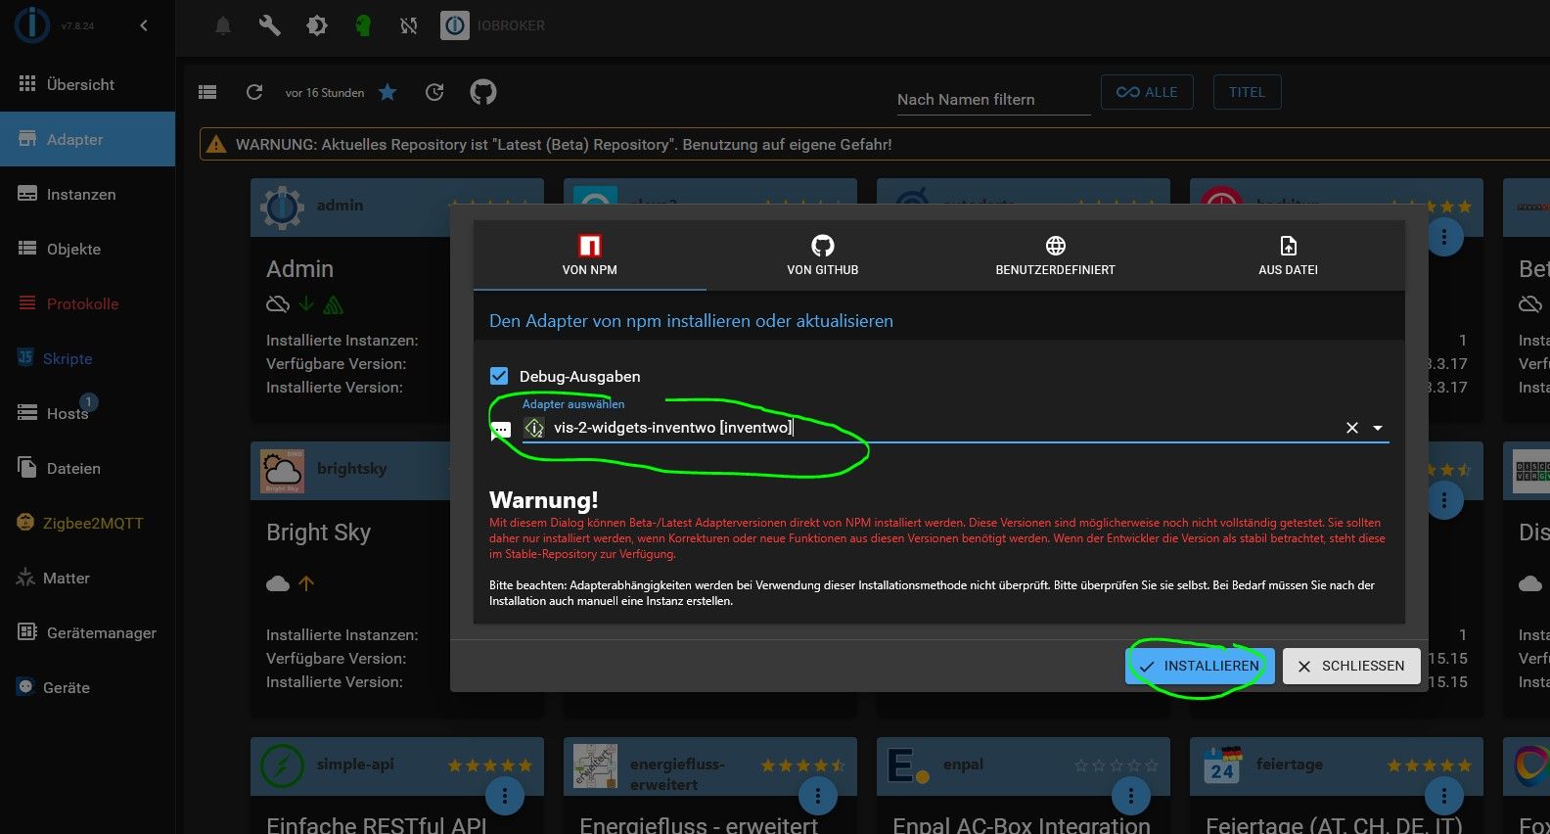Viewport: 1550px width, 834px height.
Task: Click the simple-api adapter logo
Action: 282,765
